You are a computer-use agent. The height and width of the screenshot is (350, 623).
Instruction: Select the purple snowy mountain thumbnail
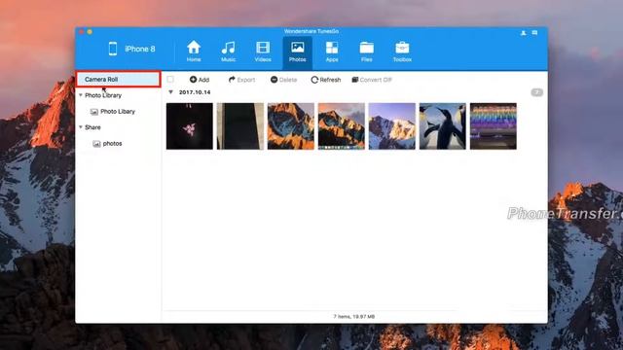point(392,126)
